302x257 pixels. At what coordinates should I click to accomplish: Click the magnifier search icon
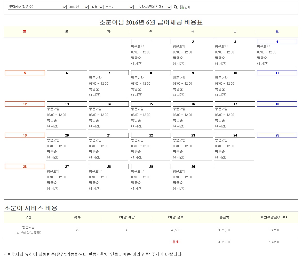[176, 7]
